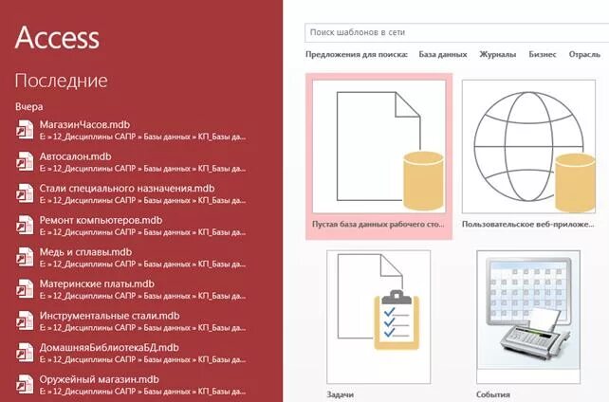Image resolution: width=609 pixels, height=402 pixels.
Task: Search suggestion: Отрасль
Action: tap(584, 54)
